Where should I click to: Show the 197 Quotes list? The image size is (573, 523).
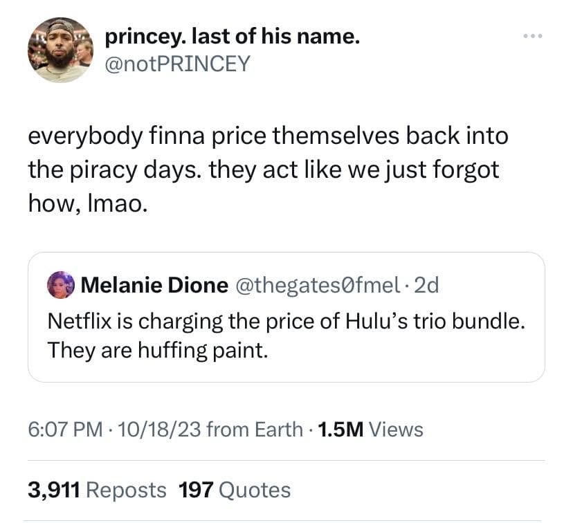(x=234, y=490)
